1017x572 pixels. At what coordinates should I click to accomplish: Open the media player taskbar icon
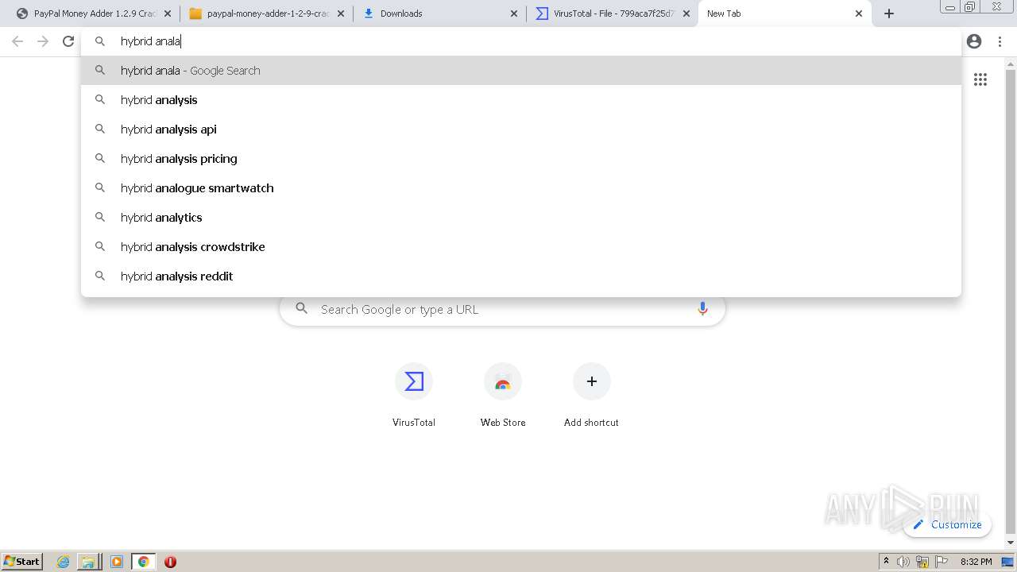click(117, 562)
